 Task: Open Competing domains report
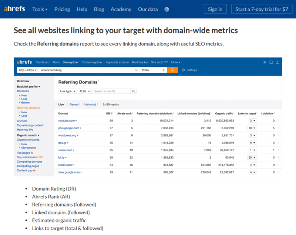30,162
